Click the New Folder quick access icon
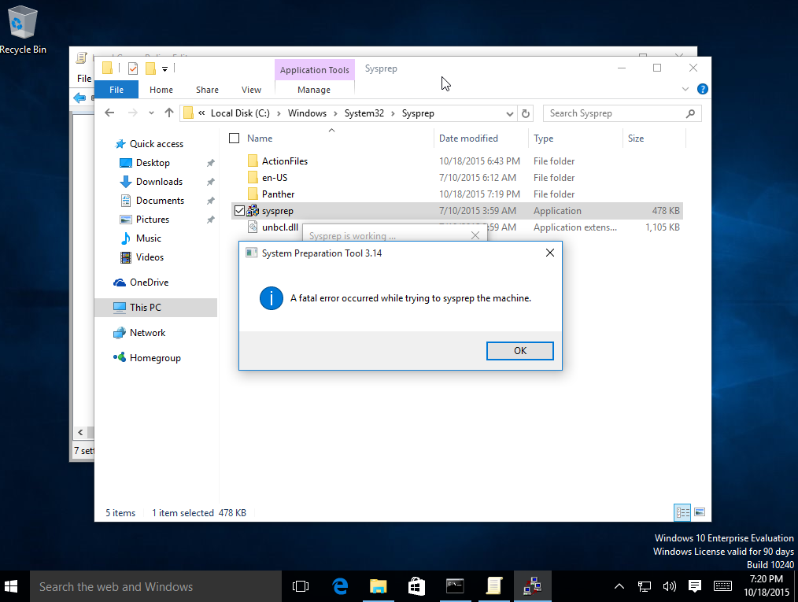The height and width of the screenshot is (602, 798). tap(150, 68)
